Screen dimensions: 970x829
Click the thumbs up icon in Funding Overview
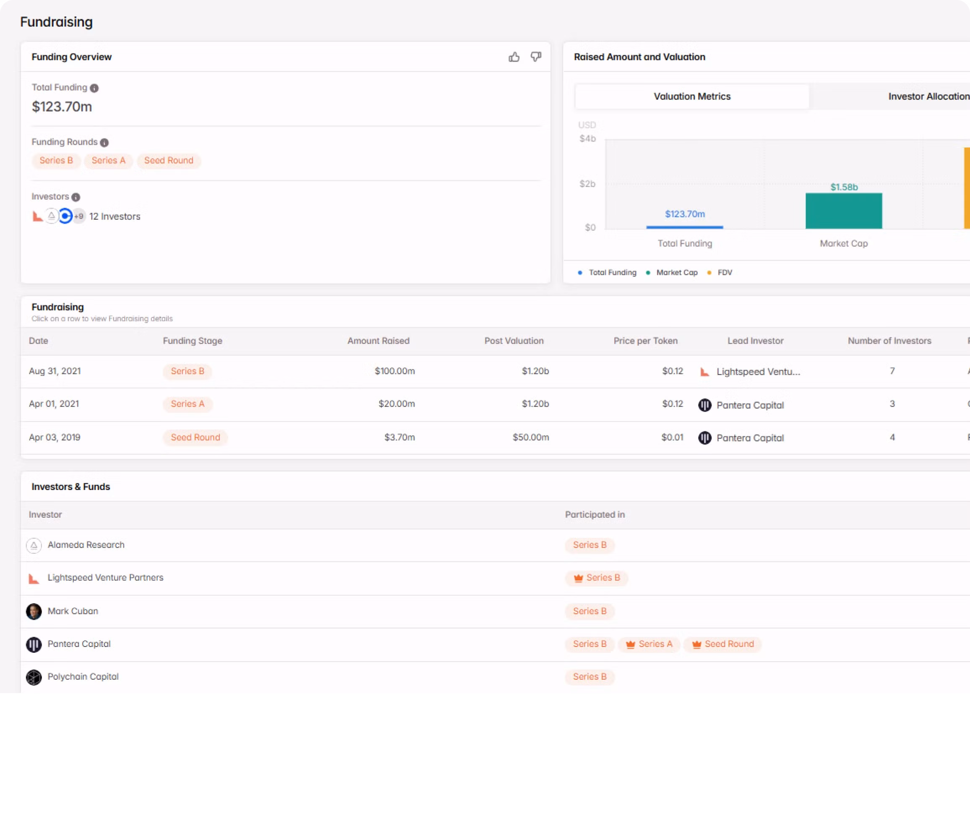pos(514,57)
